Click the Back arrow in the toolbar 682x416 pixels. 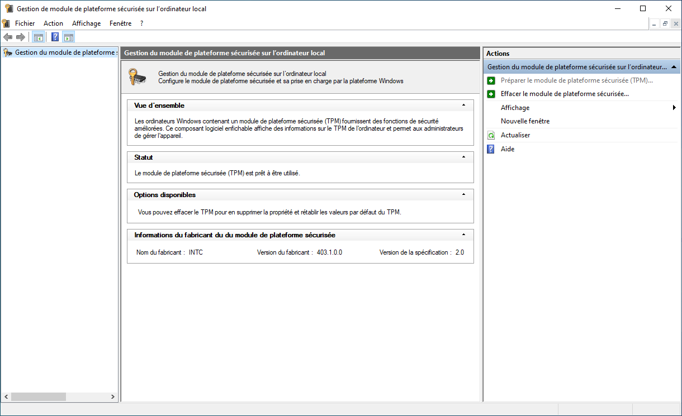8,37
